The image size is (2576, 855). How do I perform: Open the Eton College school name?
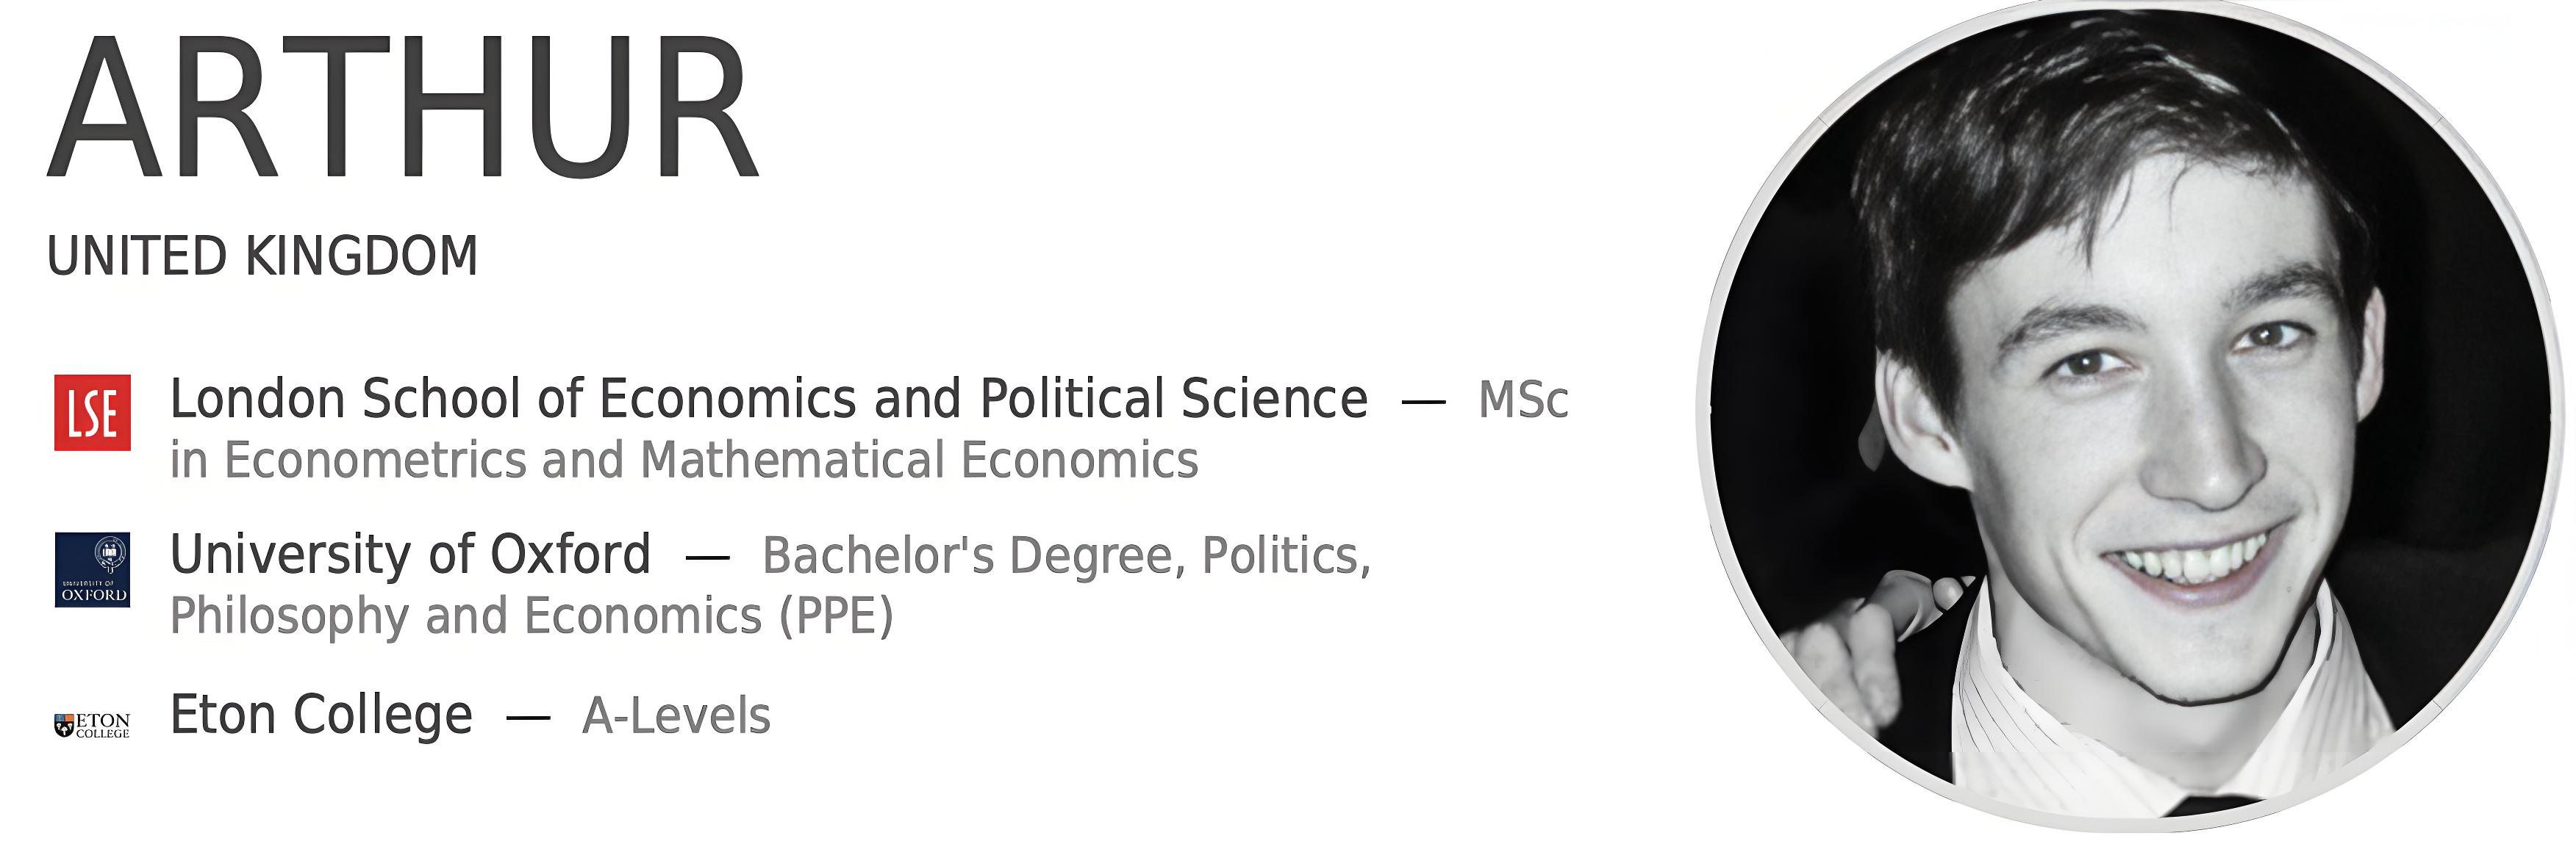[x=321, y=715]
